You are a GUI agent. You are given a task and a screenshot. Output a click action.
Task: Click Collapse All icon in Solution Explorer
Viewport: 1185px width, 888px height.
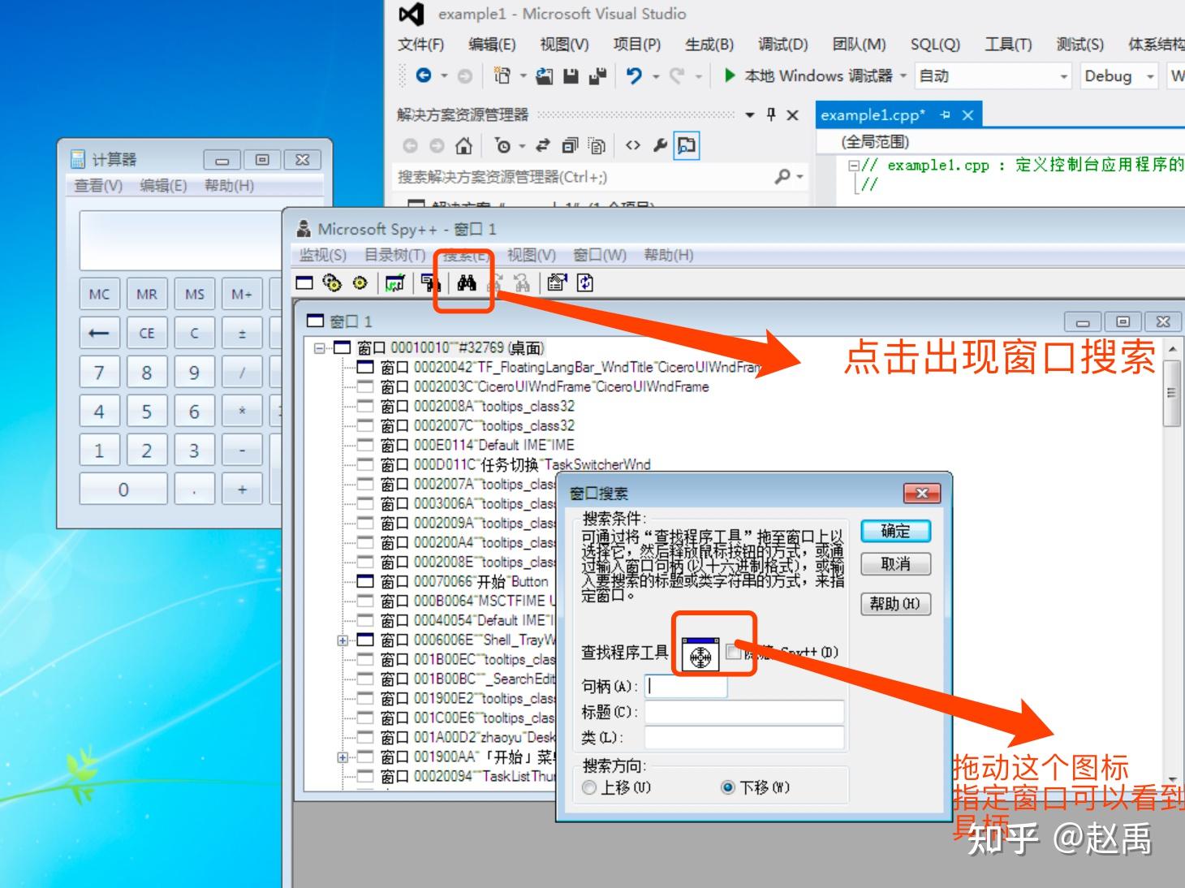571,146
